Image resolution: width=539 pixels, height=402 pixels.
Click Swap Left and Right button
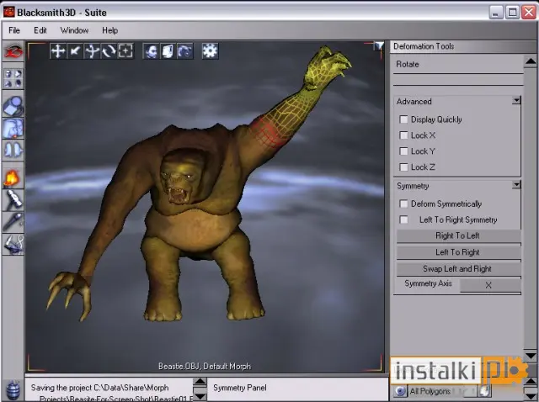click(x=458, y=269)
